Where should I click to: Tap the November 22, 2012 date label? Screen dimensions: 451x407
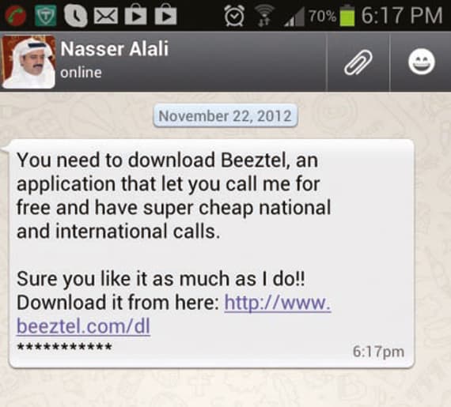225,116
